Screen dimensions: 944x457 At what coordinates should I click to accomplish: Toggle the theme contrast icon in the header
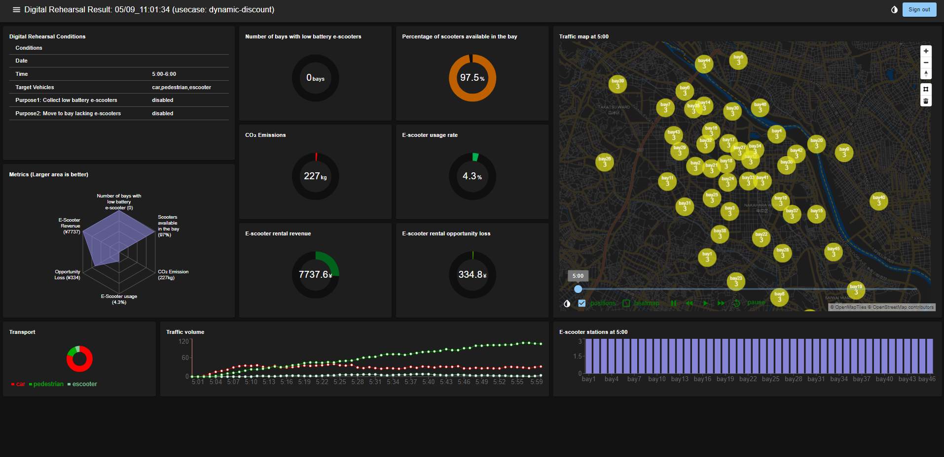pos(895,9)
